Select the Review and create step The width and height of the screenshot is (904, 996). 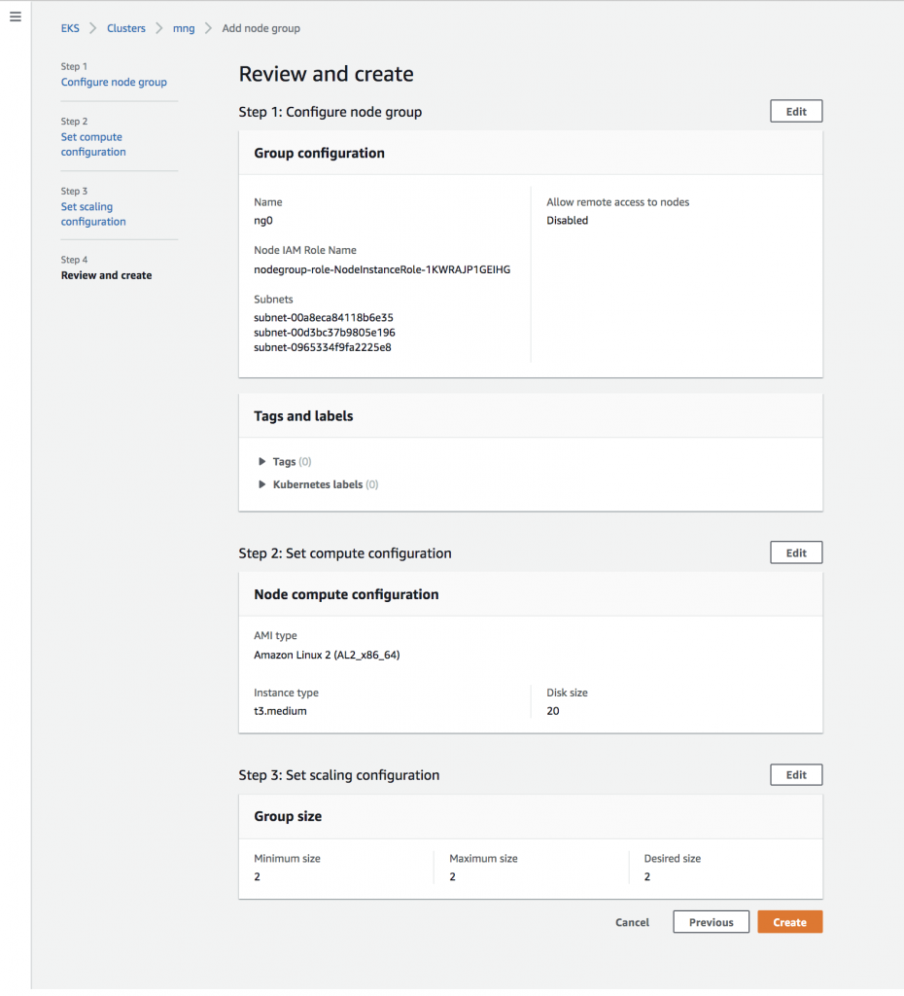[106, 275]
